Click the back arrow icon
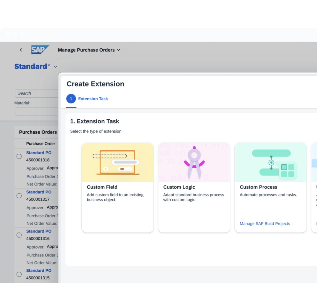Screen dimensions: 317x283 (21, 50)
